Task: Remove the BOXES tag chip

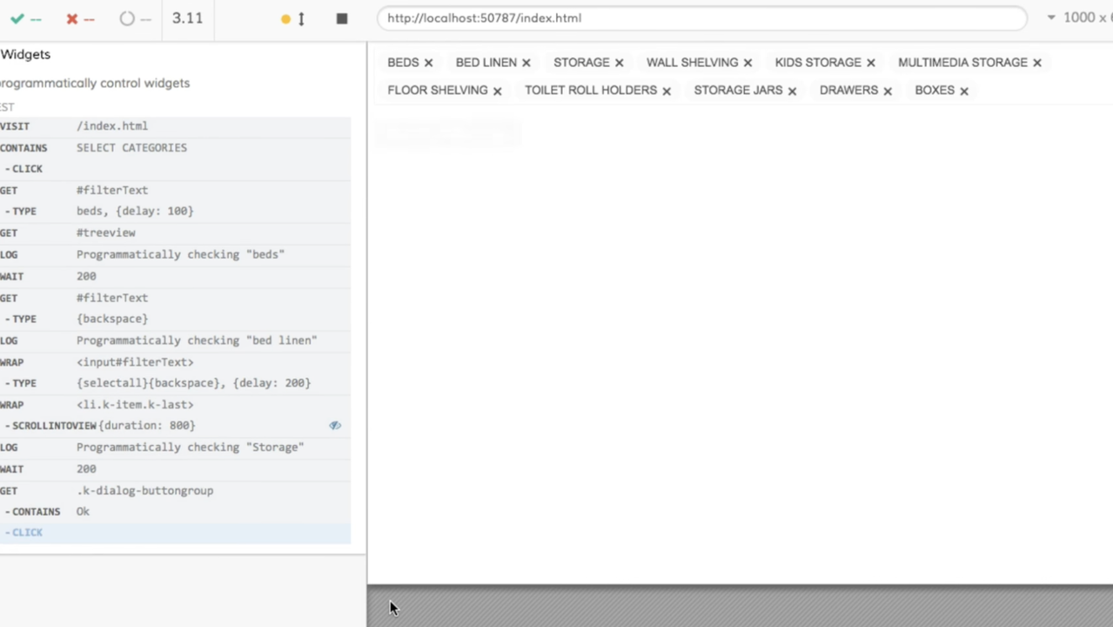Action: pyautogui.click(x=964, y=91)
